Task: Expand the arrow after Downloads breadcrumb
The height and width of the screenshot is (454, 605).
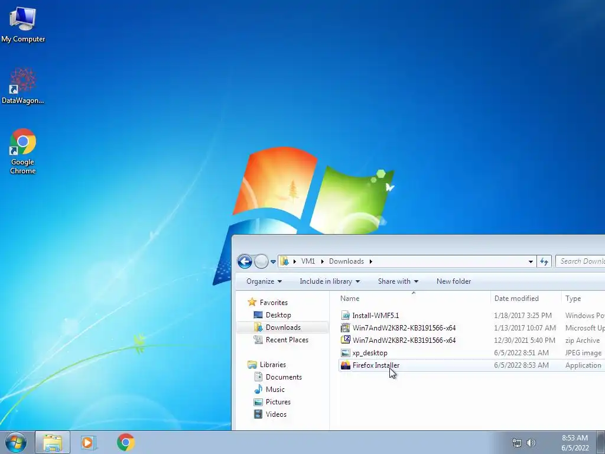Action: [371, 261]
